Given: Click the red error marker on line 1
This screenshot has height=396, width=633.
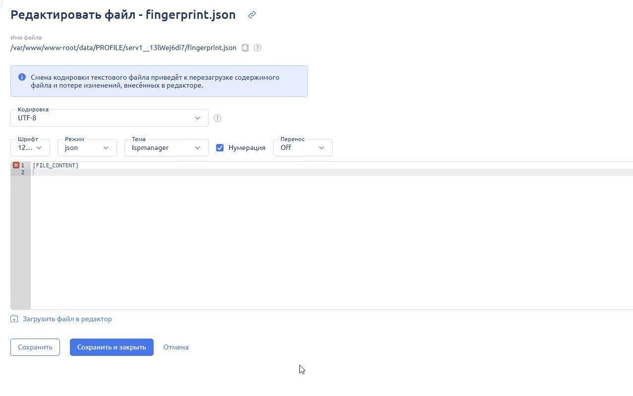Looking at the screenshot, I should tap(15, 165).
